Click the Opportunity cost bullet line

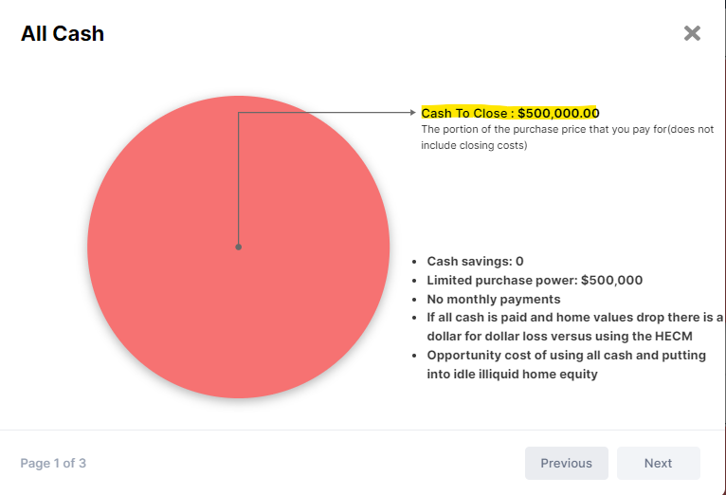point(566,356)
